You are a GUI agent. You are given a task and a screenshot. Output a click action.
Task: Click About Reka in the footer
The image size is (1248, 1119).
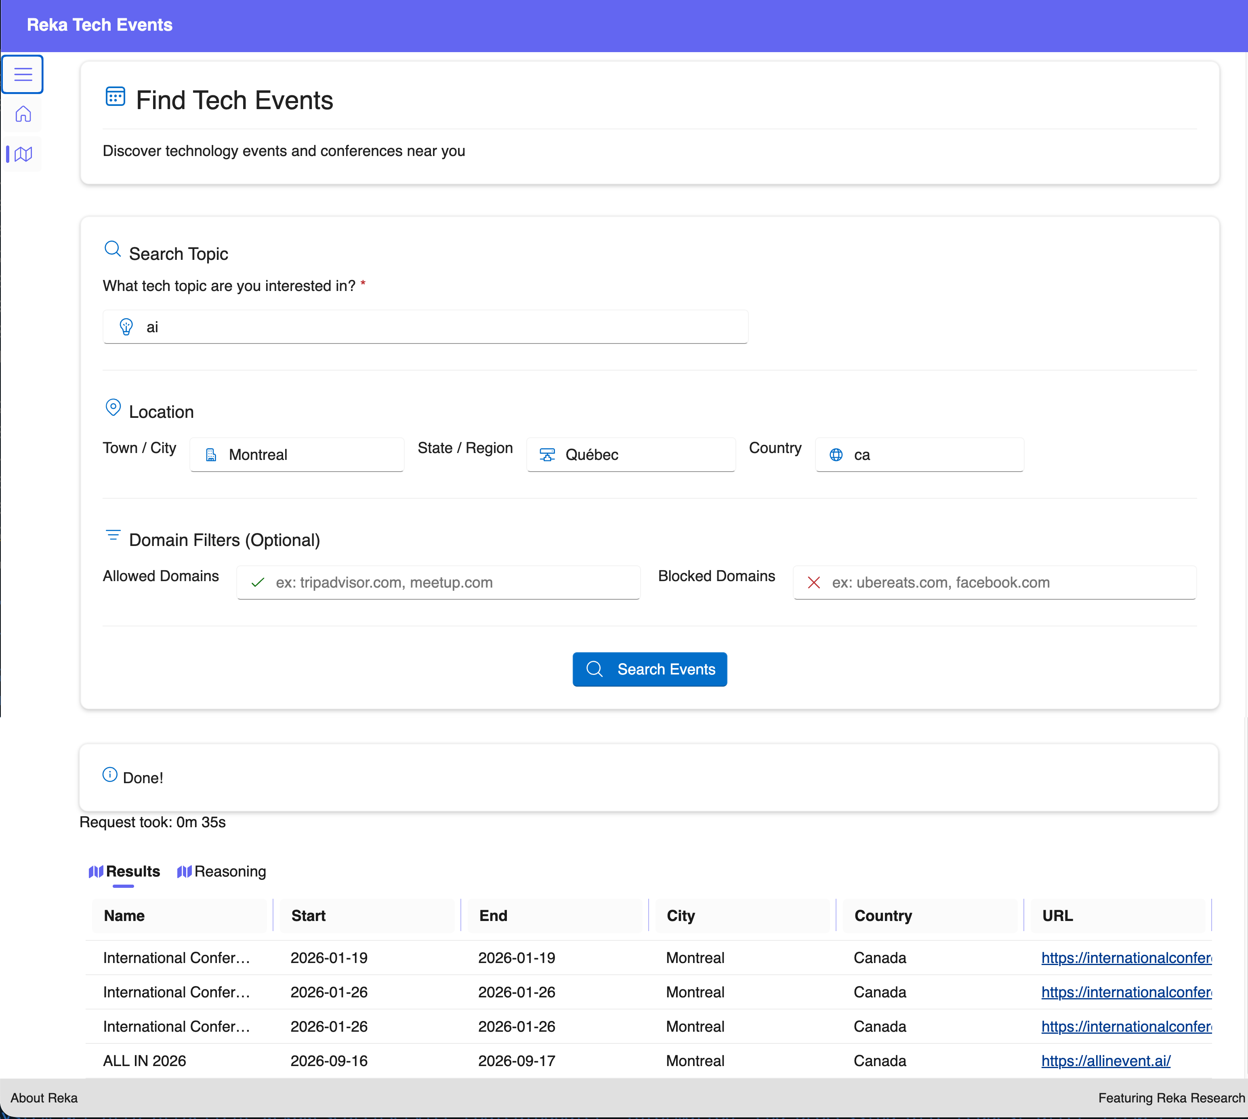[44, 1098]
